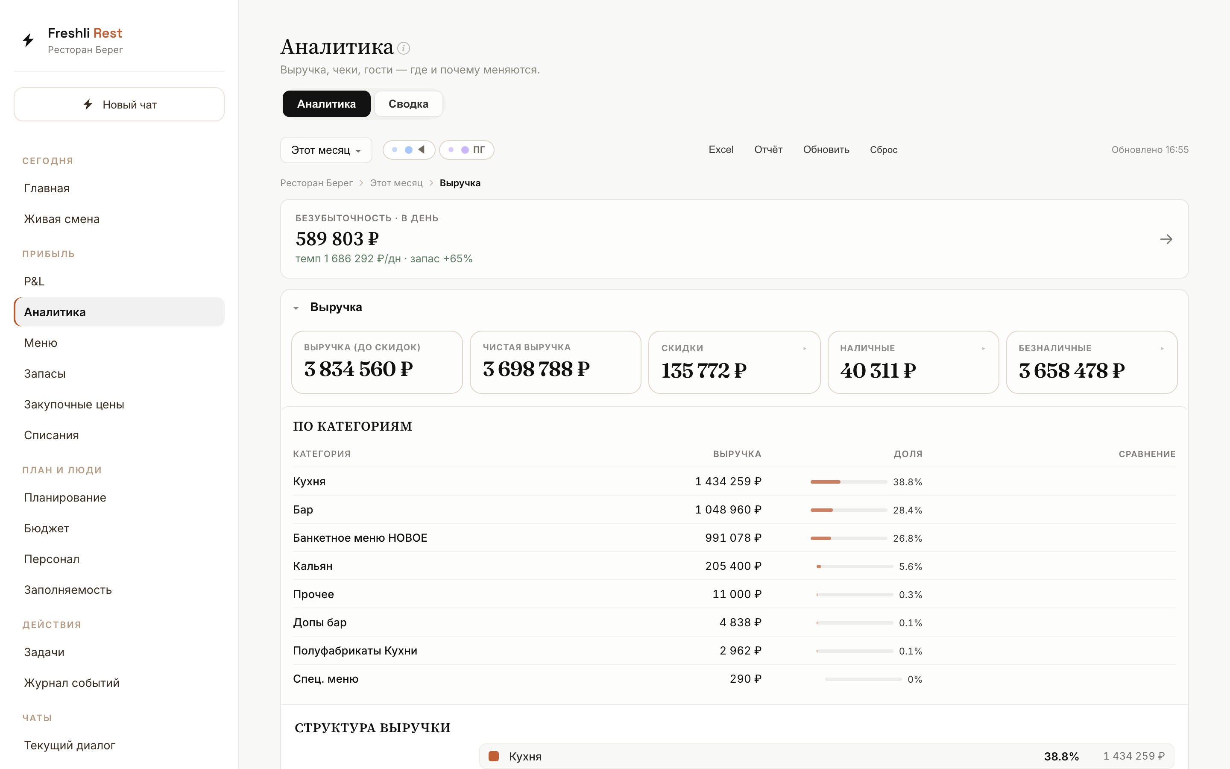Select Аналитика in the sidebar
The height and width of the screenshot is (769, 1230).
(119, 312)
